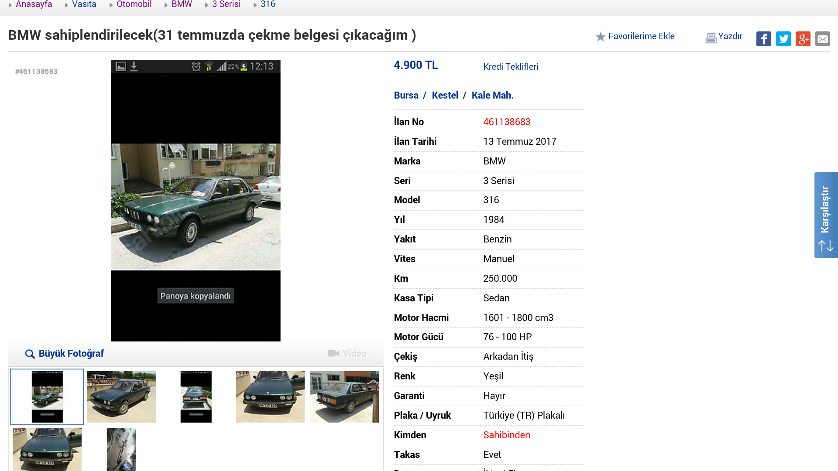Image resolution: width=838 pixels, height=471 pixels.
Task: Send listing by email icon
Action: point(822,39)
